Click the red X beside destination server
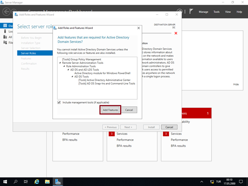 [x=176, y=33]
